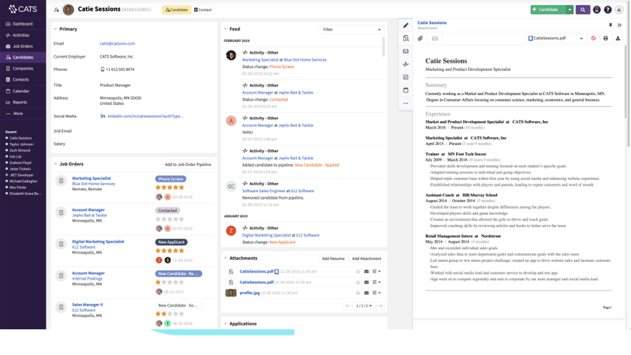
Task: Click the CATS logo
Action: tap(23, 9)
